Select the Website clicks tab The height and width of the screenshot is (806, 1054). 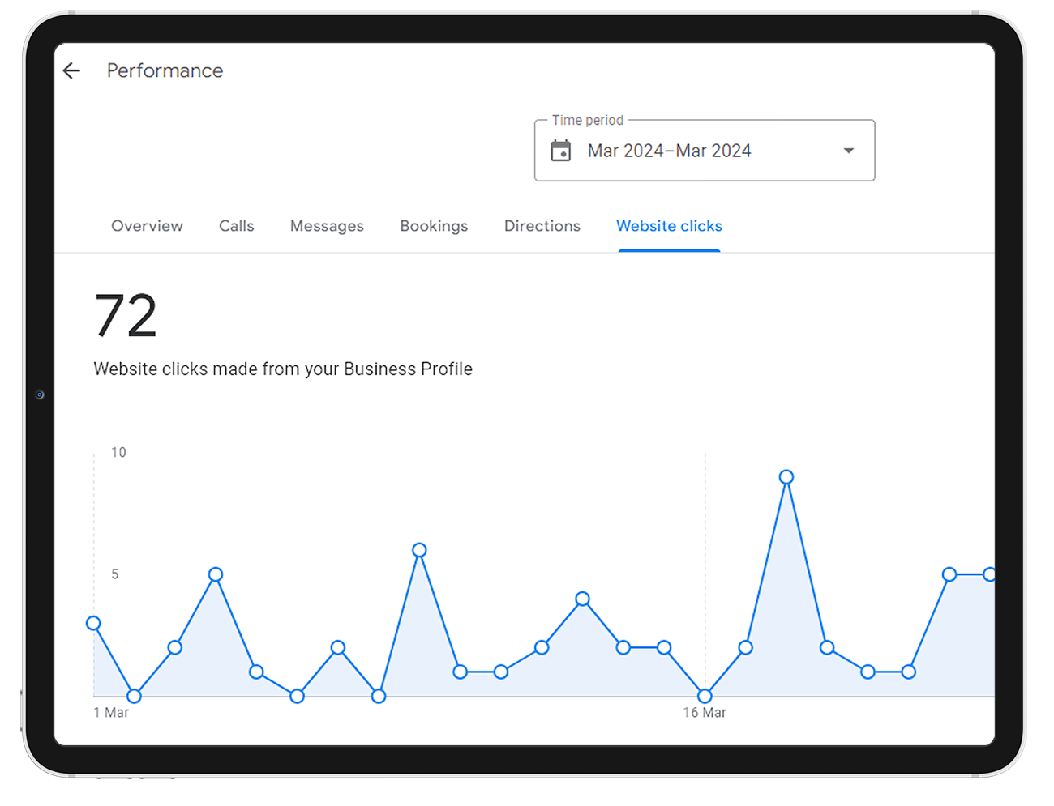coord(669,226)
